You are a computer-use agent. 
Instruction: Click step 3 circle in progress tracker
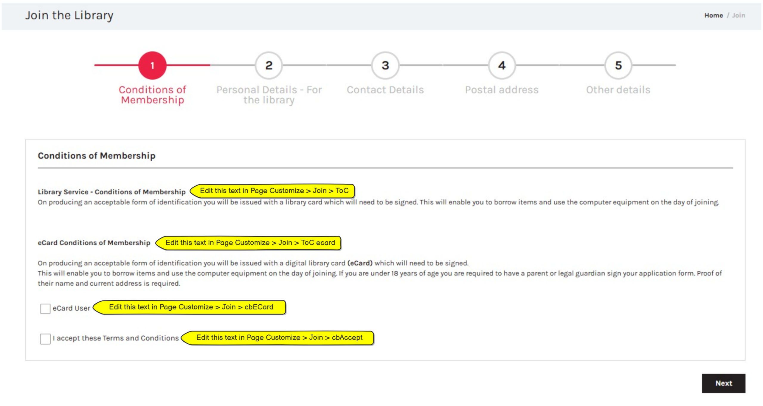pos(385,65)
